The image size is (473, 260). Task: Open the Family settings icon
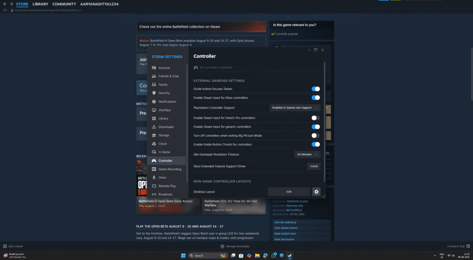pos(154,85)
